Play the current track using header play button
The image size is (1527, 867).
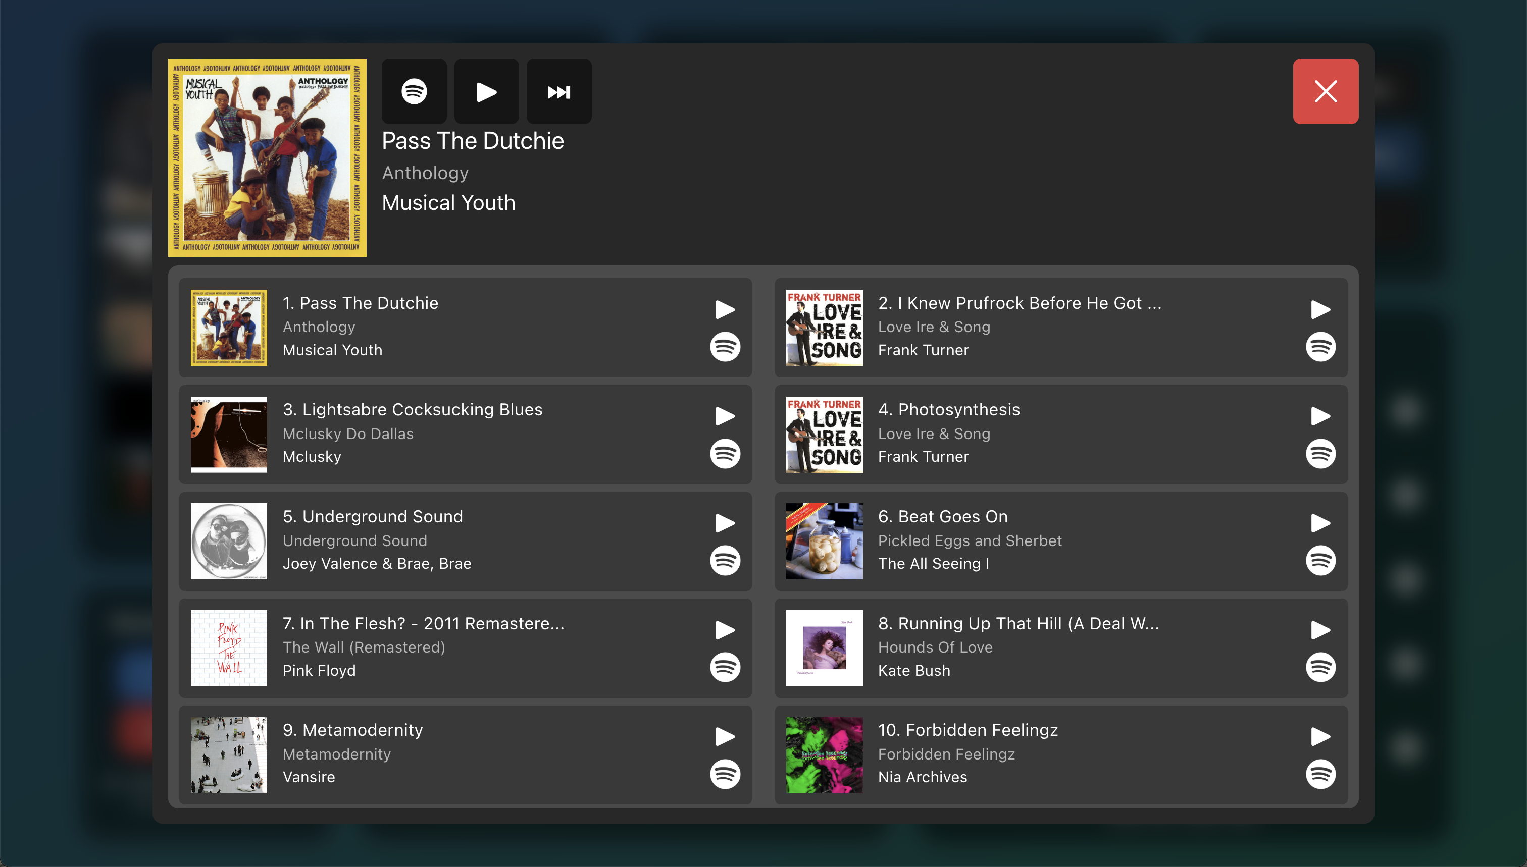[x=486, y=91]
